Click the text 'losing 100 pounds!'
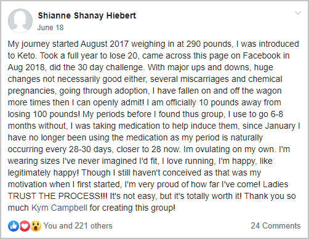The image size is (309, 239). 44,114
